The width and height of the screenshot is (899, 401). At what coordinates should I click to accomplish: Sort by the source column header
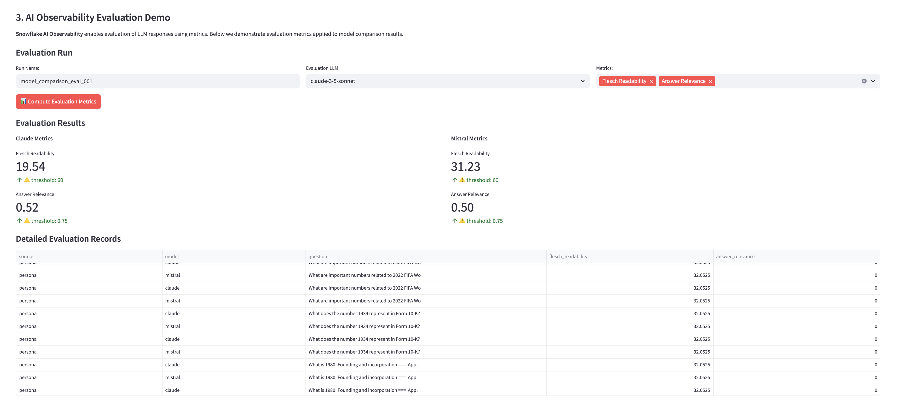pyautogui.click(x=26, y=256)
